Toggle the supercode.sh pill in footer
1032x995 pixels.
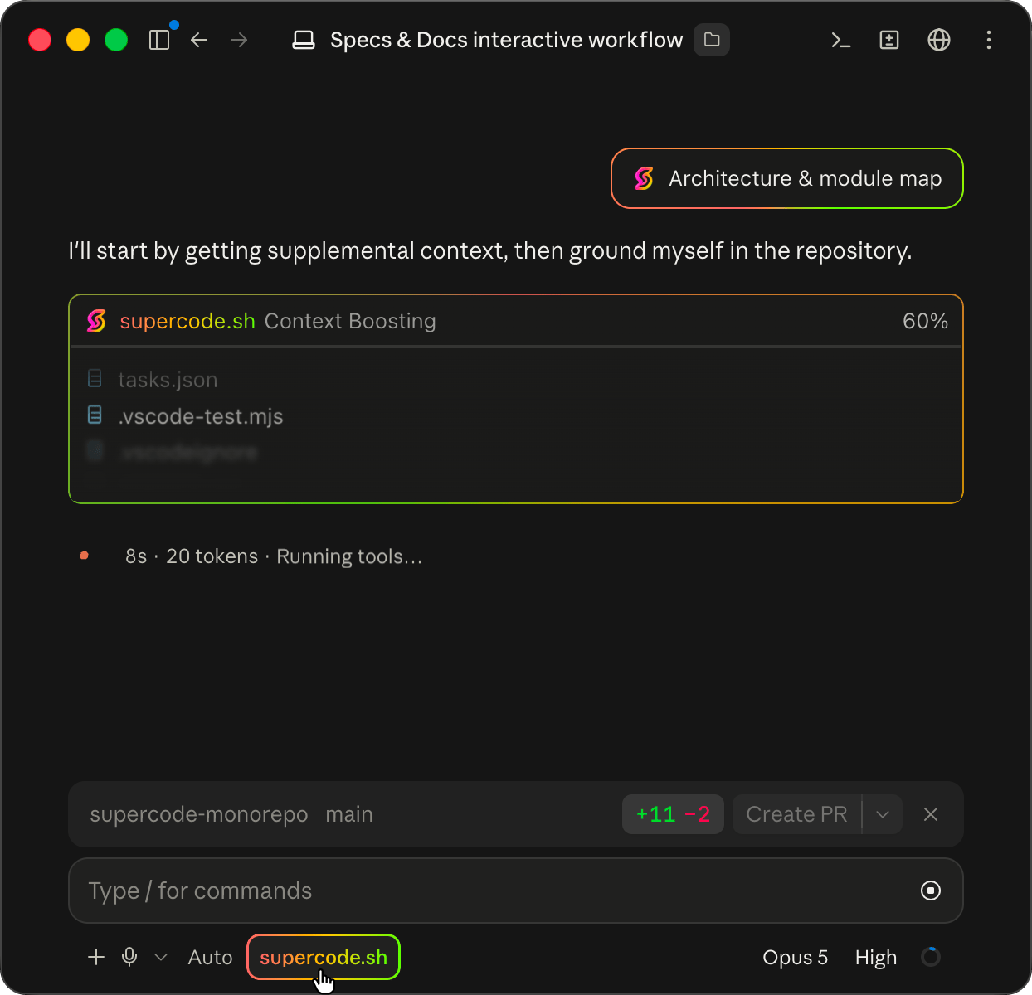[324, 957]
